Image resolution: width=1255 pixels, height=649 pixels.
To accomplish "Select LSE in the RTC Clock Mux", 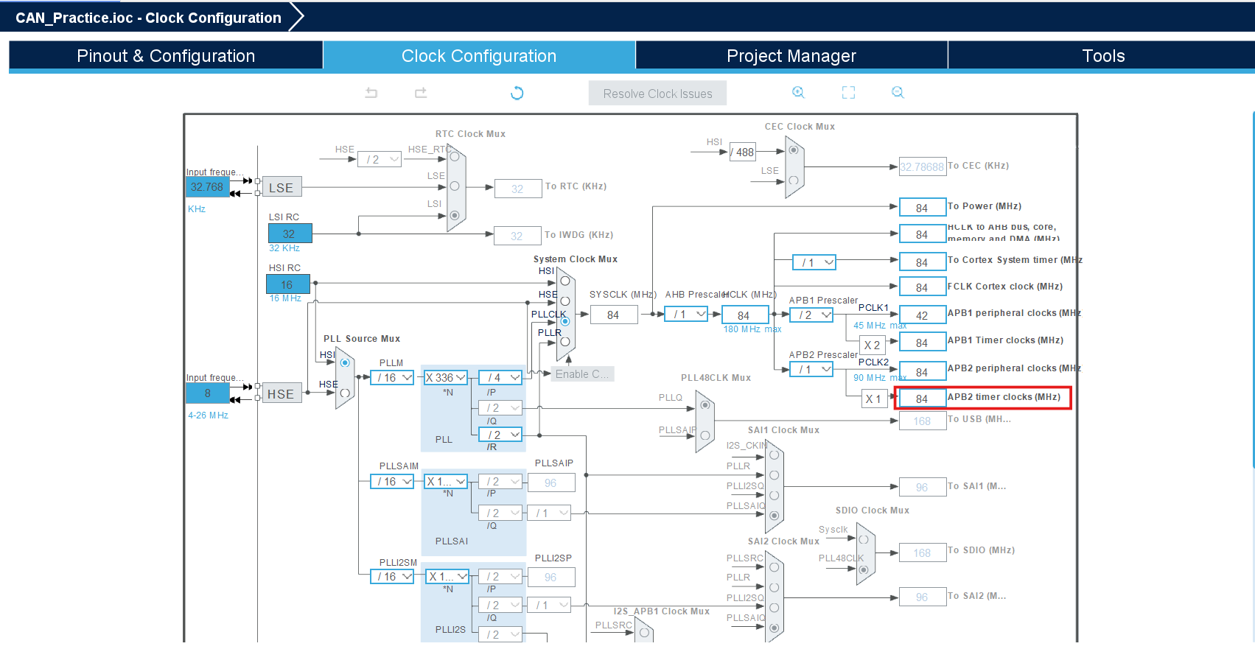I will tap(455, 186).
